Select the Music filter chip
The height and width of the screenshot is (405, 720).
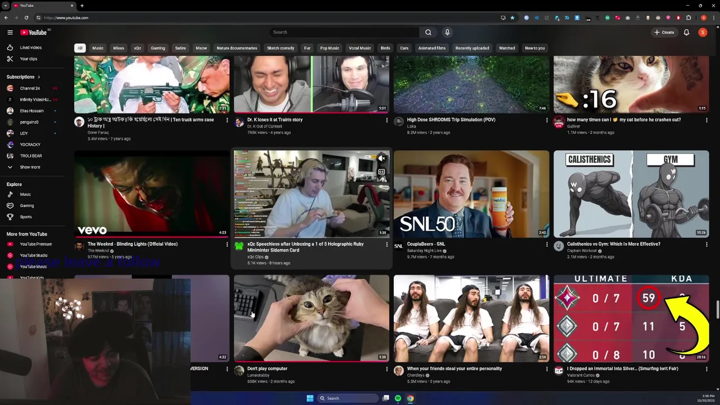[x=98, y=48]
